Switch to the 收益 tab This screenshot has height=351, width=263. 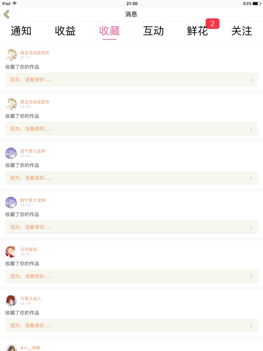pos(65,31)
